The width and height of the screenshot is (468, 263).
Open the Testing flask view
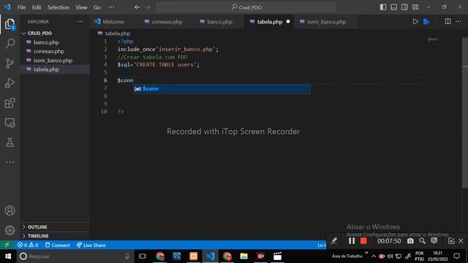pyautogui.click(x=10, y=142)
